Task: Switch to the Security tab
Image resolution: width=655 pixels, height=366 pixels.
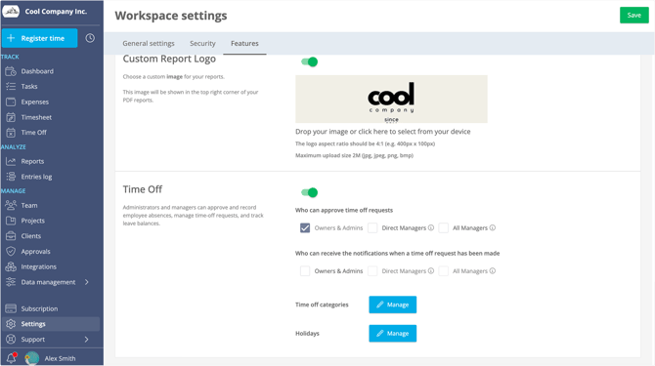Action: click(x=202, y=43)
